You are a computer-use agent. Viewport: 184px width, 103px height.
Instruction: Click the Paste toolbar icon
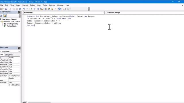pos(17,9)
